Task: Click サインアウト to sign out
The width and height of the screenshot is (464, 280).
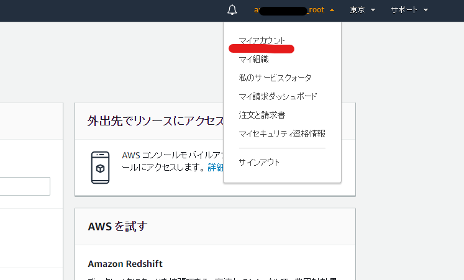Action: tap(259, 162)
